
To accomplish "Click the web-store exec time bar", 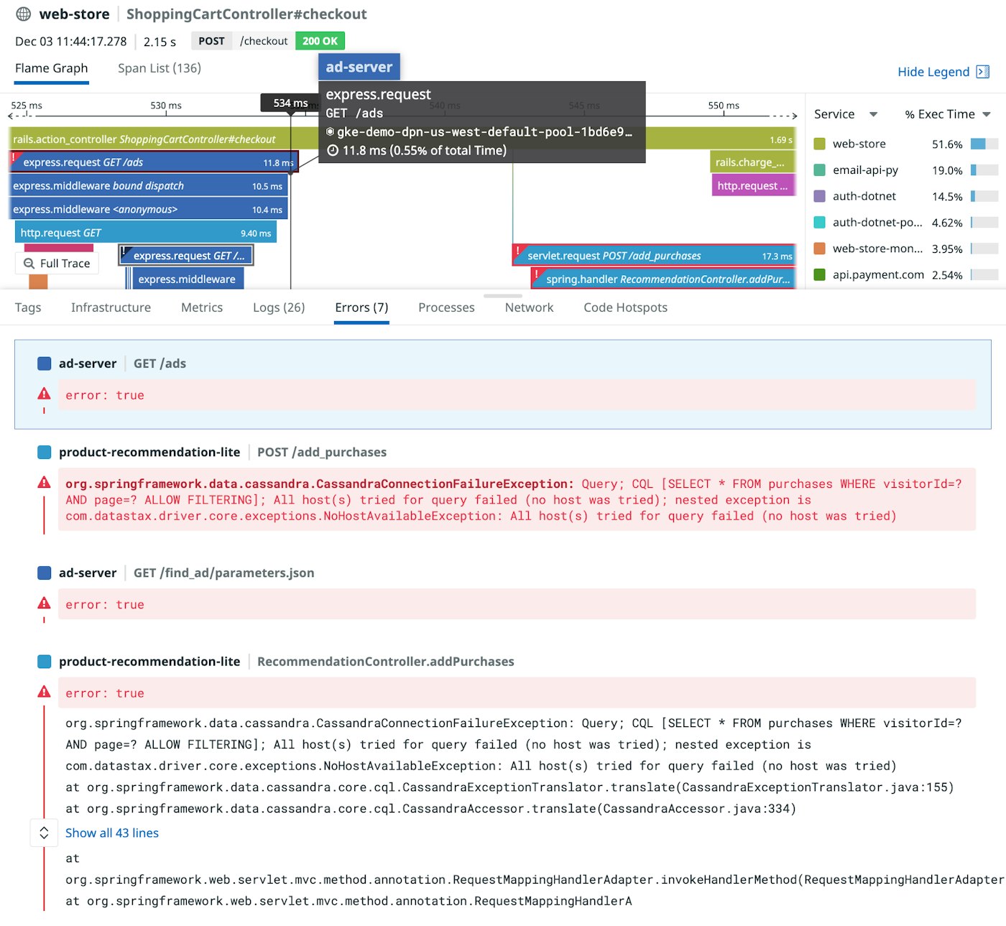I will coord(984,144).
